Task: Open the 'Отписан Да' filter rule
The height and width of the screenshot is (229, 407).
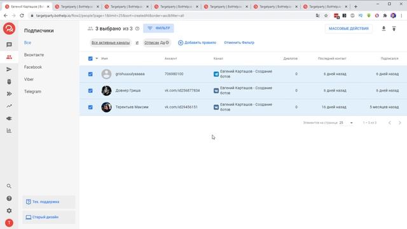Action: (155, 43)
